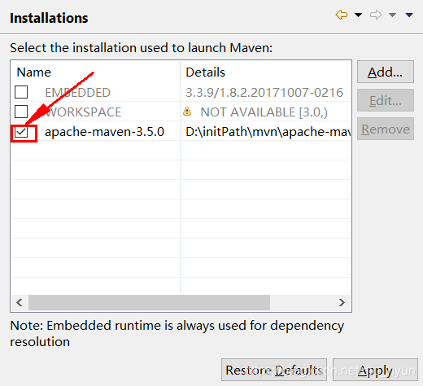Click the horizontal scrollbar left arrow
The width and height of the screenshot is (423, 386).
(x=20, y=302)
